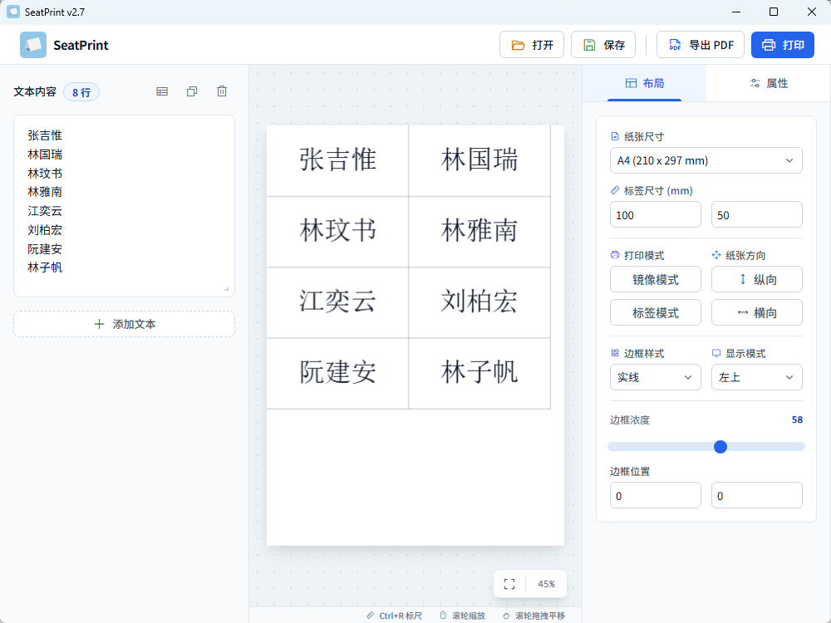Click the line 林玟书 in text list
This screenshot has height=623, width=831.
click(45, 174)
